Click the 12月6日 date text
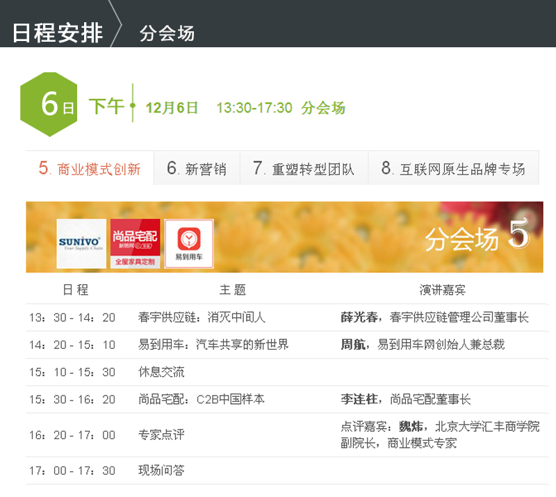 click(172, 108)
